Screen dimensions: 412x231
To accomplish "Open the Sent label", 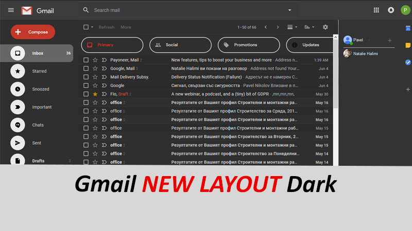I will point(37,143).
